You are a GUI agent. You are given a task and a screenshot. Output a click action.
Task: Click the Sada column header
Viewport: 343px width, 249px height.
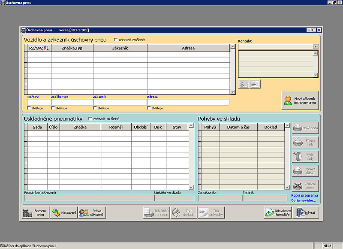37,127
